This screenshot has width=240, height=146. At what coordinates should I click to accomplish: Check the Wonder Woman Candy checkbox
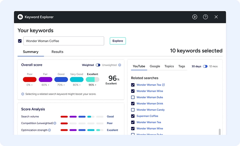click(x=133, y=110)
